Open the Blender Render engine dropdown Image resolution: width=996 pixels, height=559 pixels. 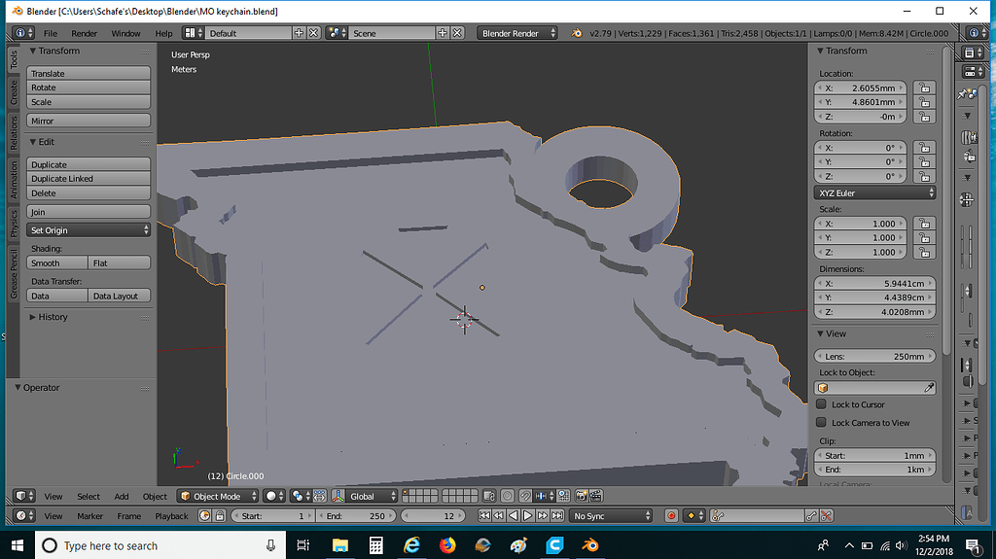click(517, 33)
